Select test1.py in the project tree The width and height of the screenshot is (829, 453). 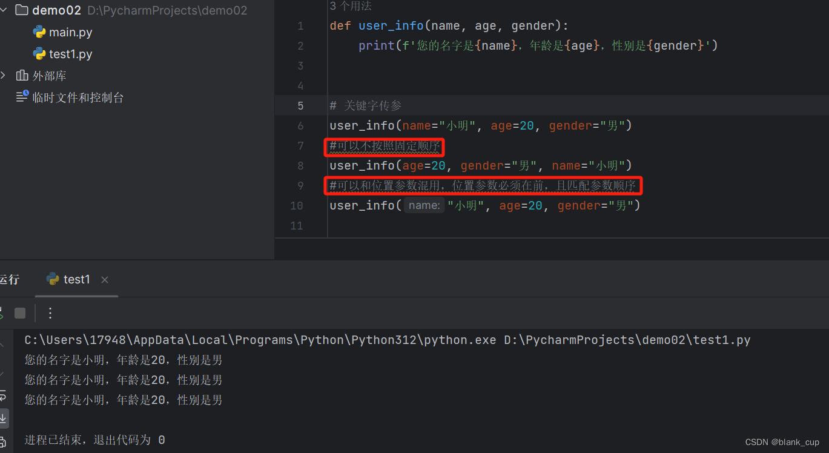[x=71, y=54]
